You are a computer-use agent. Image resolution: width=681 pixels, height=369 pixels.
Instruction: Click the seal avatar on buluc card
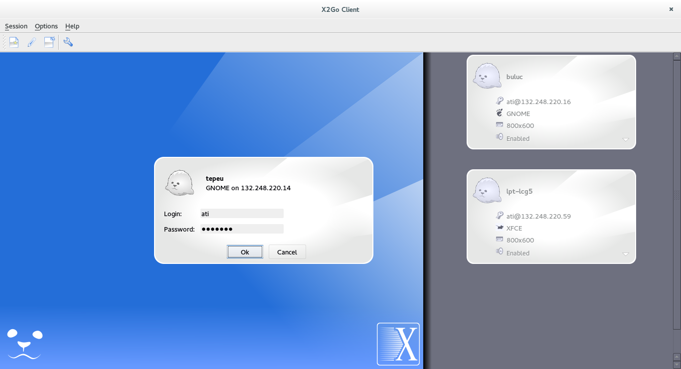click(487, 76)
